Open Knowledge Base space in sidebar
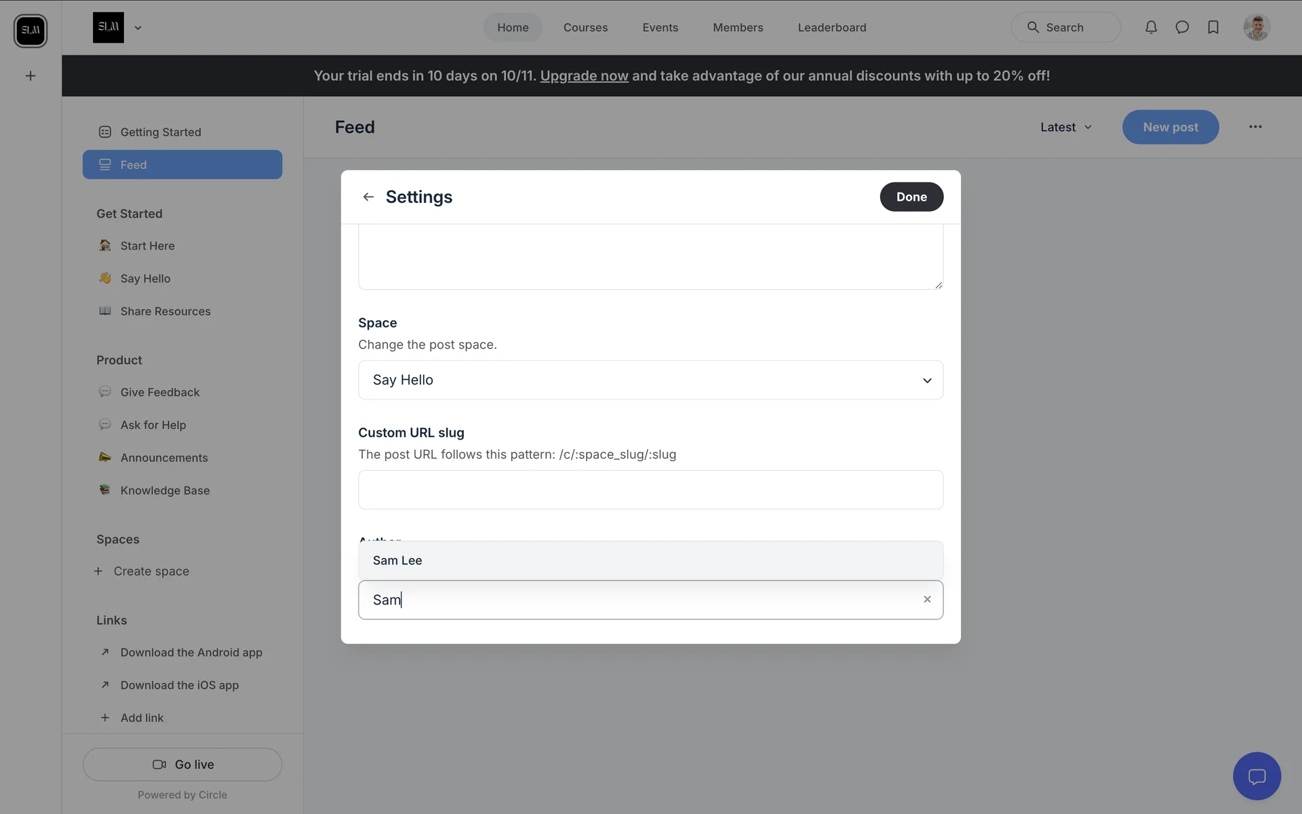This screenshot has height=814, width=1302. coord(165,490)
